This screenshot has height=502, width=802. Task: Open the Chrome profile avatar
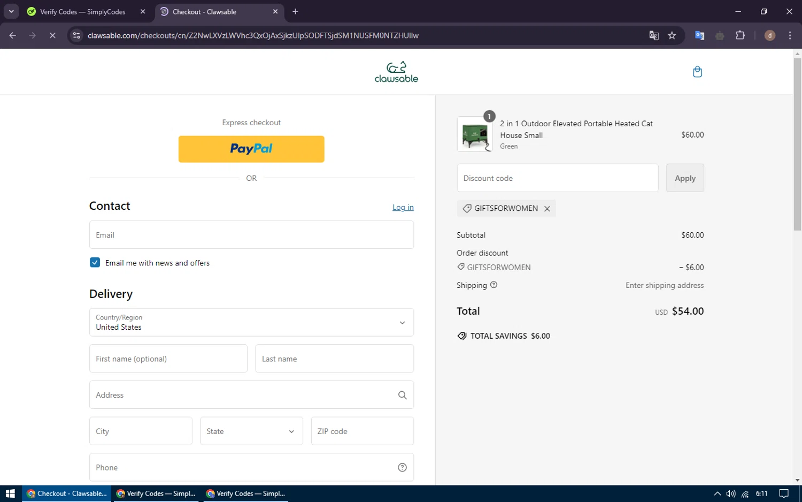(770, 35)
